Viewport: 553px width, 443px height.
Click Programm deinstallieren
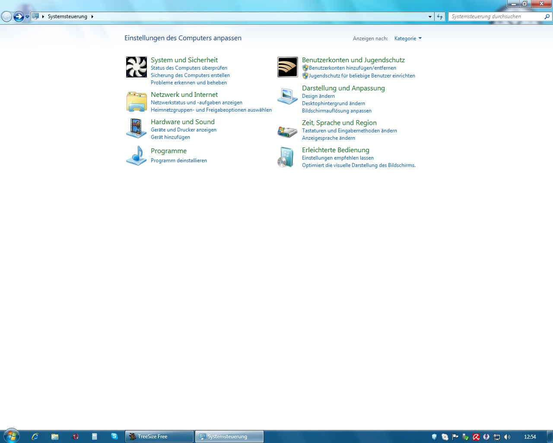(x=179, y=161)
